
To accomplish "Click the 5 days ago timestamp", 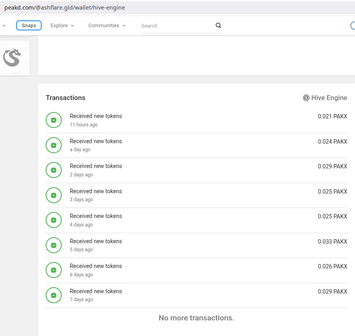I will pos(81,250).
